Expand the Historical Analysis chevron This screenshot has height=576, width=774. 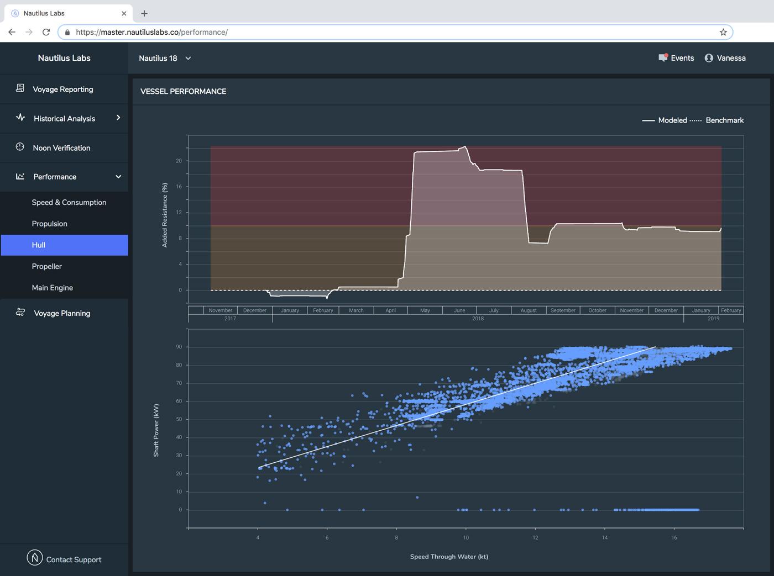[x=118, y=118]
